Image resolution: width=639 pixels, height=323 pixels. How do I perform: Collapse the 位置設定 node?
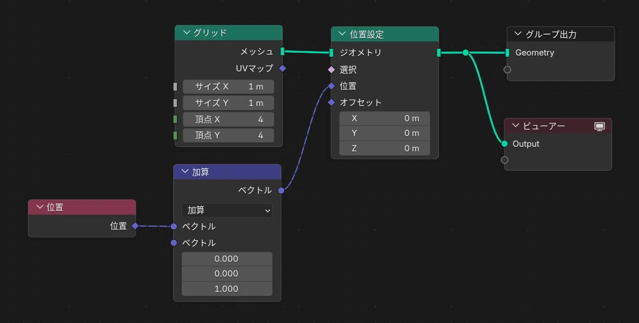(342, 34)
